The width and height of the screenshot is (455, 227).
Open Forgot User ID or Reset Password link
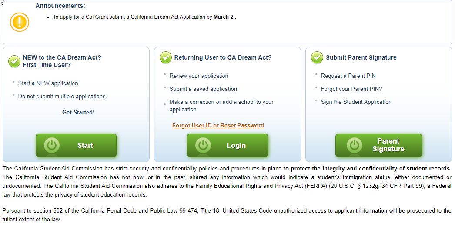(x=218, y=126)
